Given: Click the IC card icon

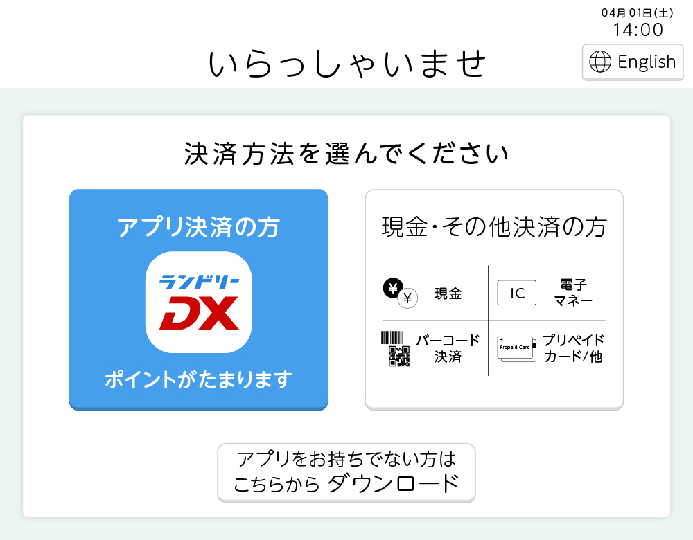Looking at the screenshot, I should (517, 293).
